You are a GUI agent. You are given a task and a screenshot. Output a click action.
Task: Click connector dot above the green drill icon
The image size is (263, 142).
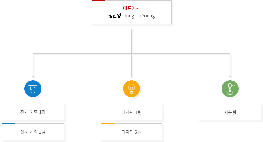point(230,77)
